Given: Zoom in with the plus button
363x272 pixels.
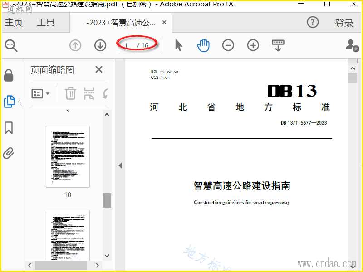Looking at the screenshot, I should coord(253,45).
